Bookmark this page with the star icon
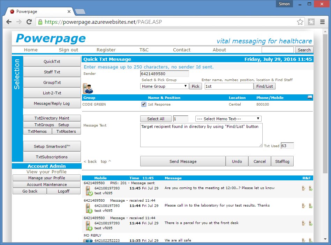 pyautogui.click(x=300, y=22)
